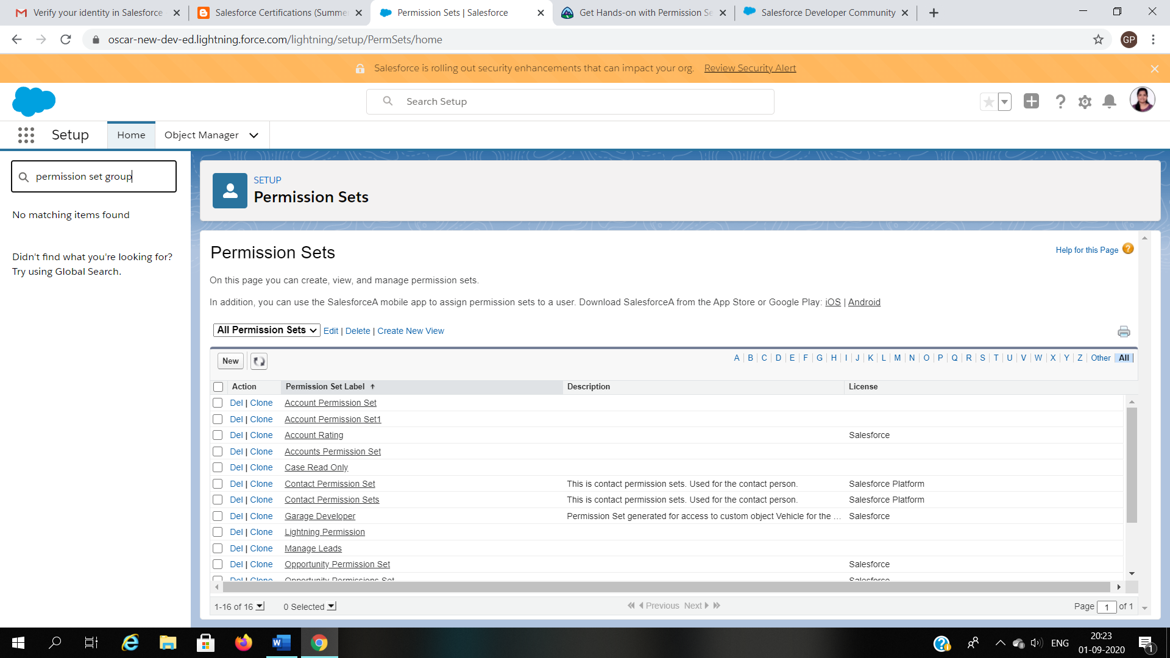Open the Object Manager chevron menu
This screenshot has height=658, width=1170.
254,135
